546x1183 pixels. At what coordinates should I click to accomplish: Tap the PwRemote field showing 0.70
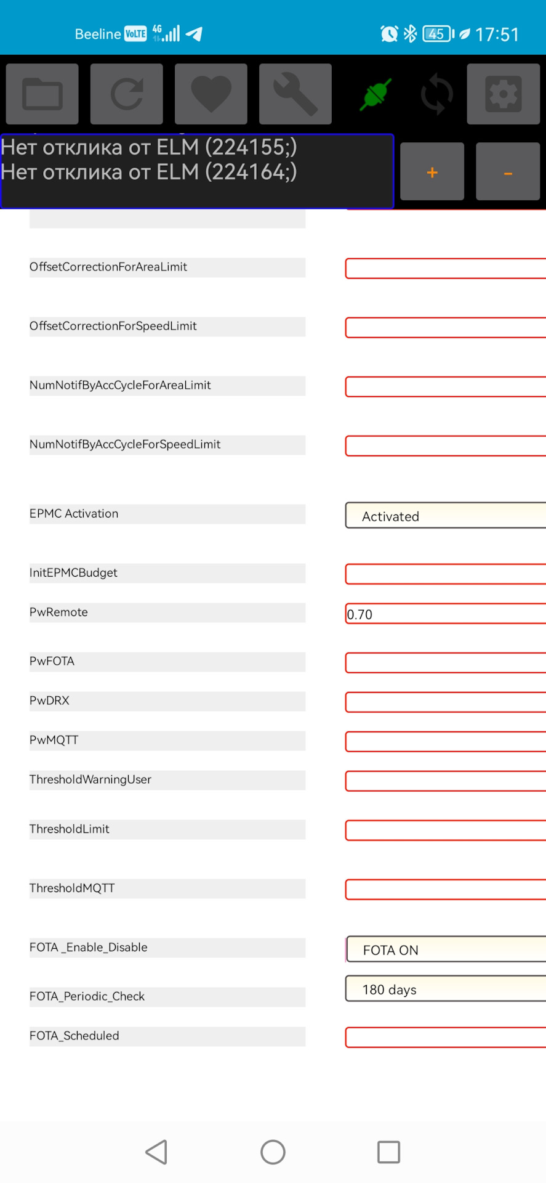[446, 614]
